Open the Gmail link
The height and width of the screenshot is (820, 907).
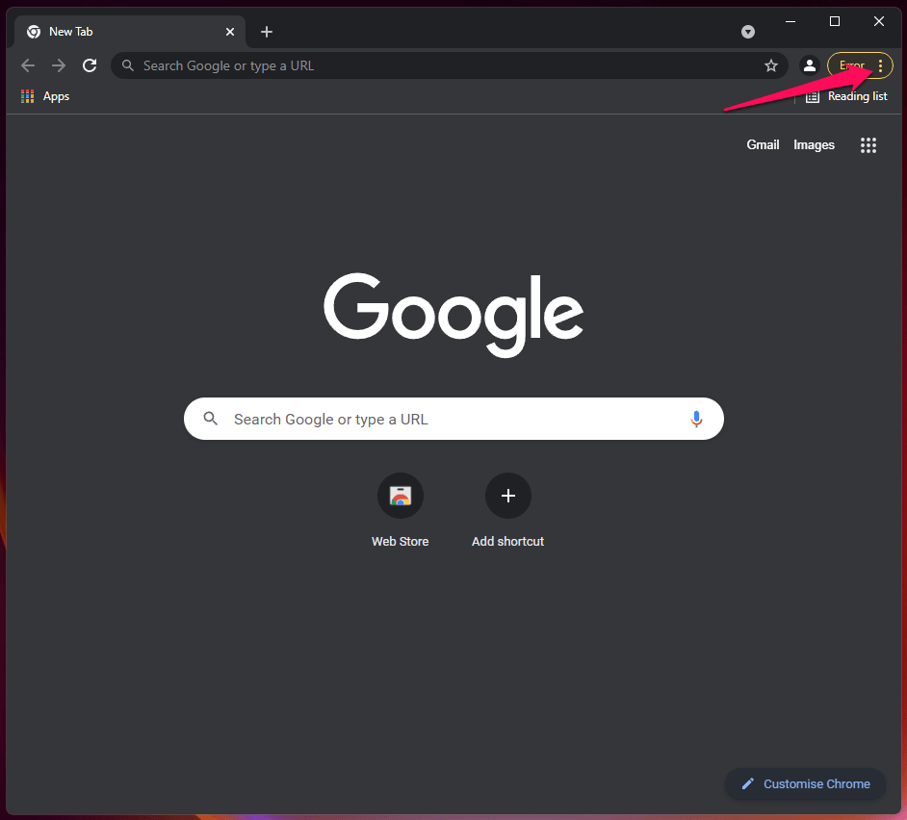click(x=763, y=144)
